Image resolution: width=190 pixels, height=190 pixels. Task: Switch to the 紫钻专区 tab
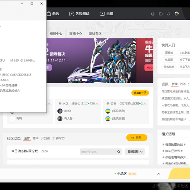click(x=95, y=33)
